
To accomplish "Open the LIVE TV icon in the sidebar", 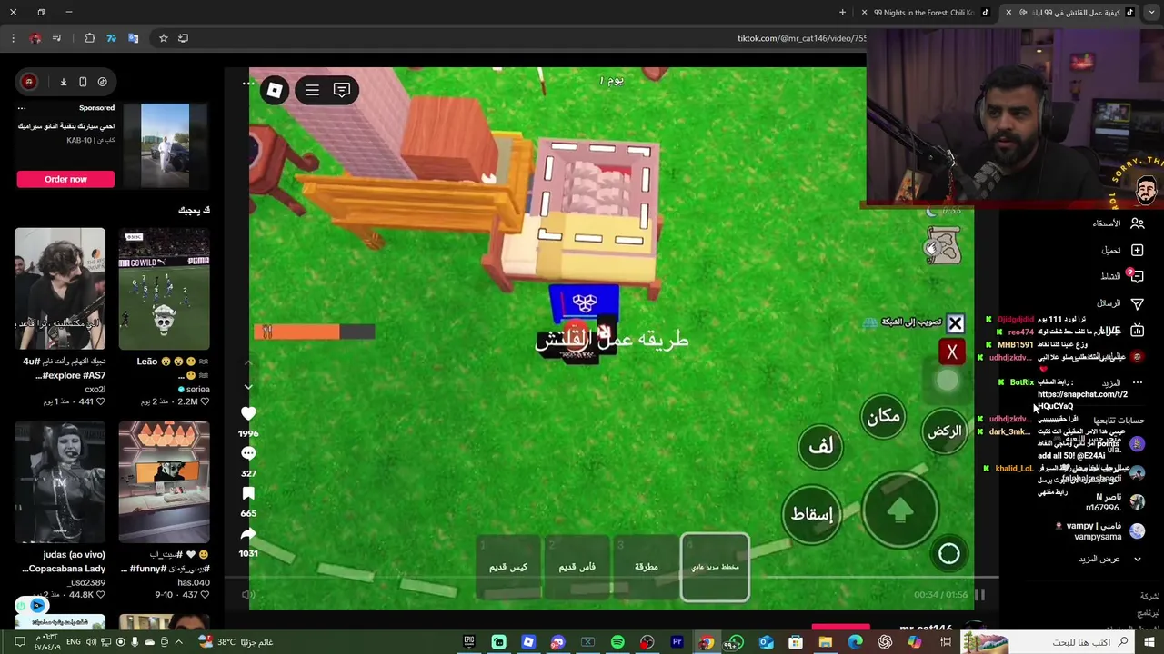I will 1137,331.
